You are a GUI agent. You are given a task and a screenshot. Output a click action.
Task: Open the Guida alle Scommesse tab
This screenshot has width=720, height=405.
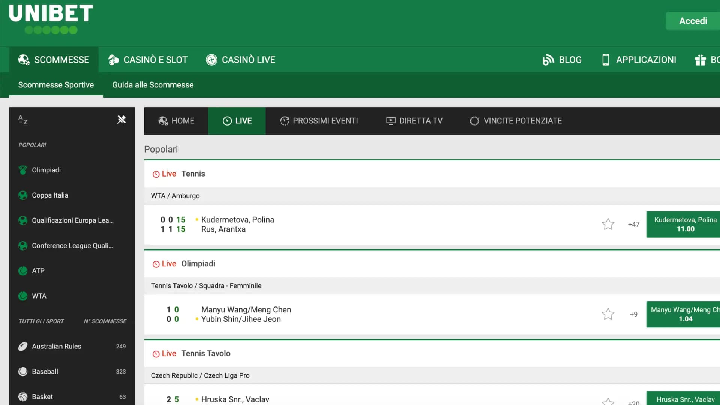click(153, 84)
